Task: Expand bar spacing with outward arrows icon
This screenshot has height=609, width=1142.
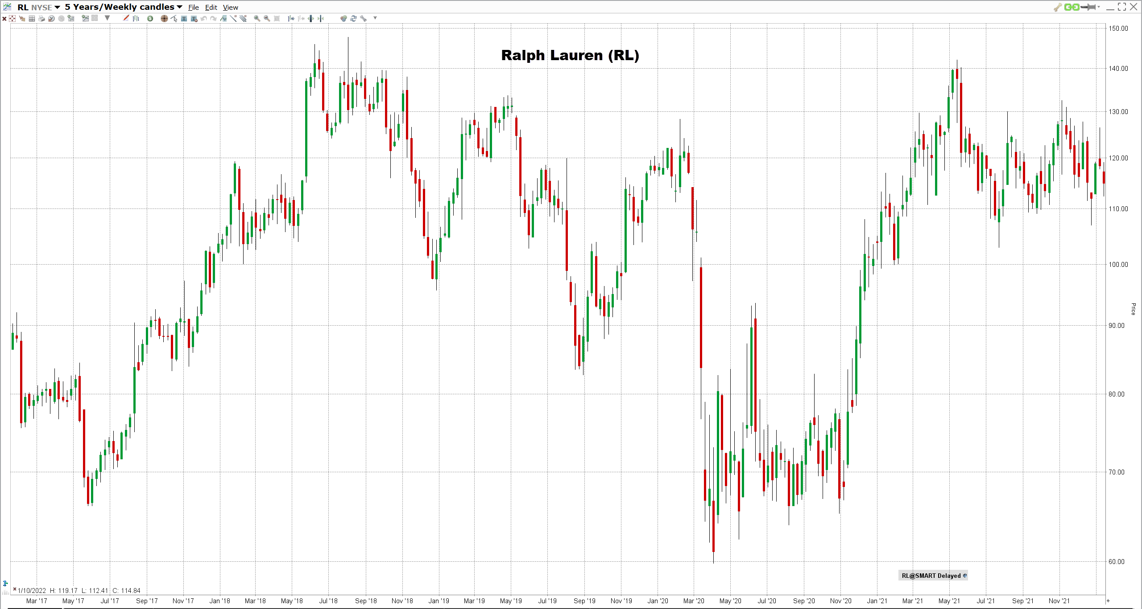Action: coord(311,19)
